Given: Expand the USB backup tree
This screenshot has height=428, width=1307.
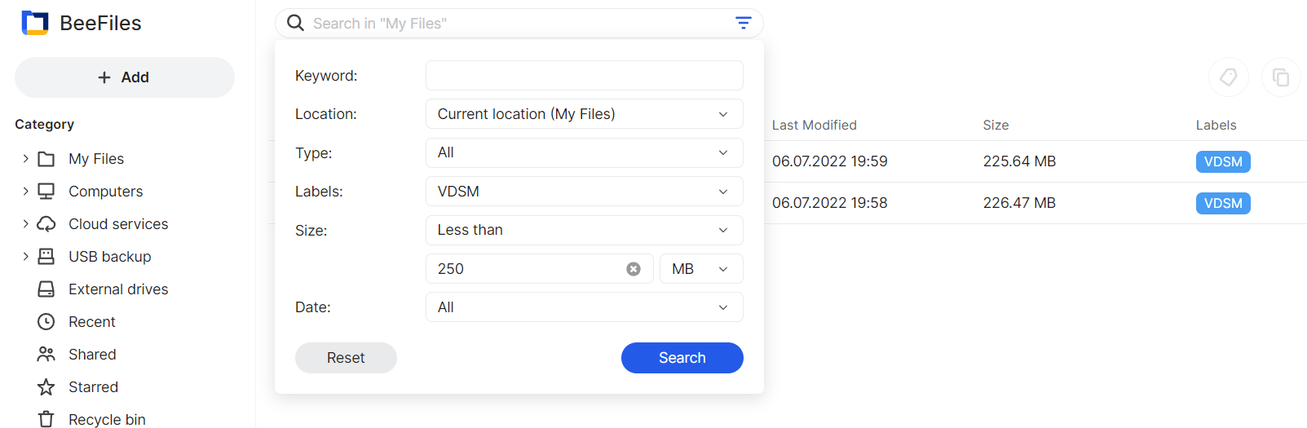Looking at the screenshot, I should pyautogui.click(x=25, y=257).
